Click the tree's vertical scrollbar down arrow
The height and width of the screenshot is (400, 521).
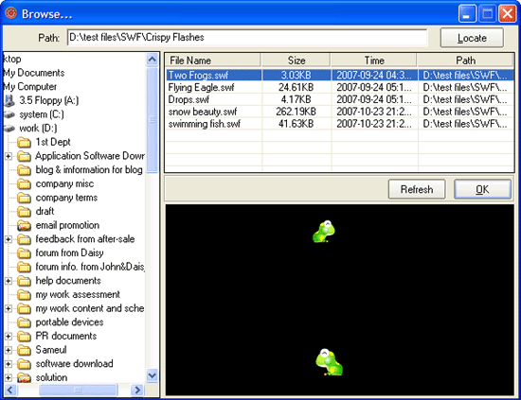153,375
